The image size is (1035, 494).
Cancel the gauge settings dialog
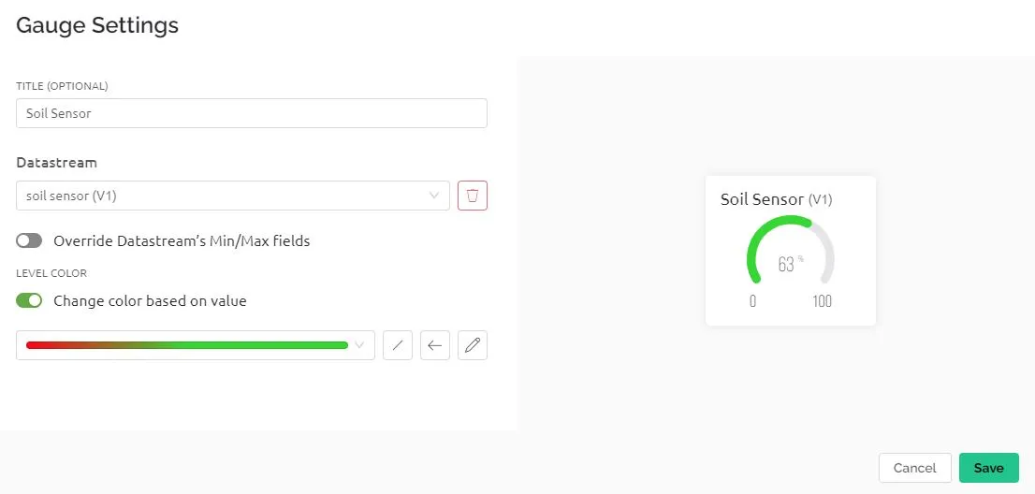pyautogui.click(x=915, y=468)
